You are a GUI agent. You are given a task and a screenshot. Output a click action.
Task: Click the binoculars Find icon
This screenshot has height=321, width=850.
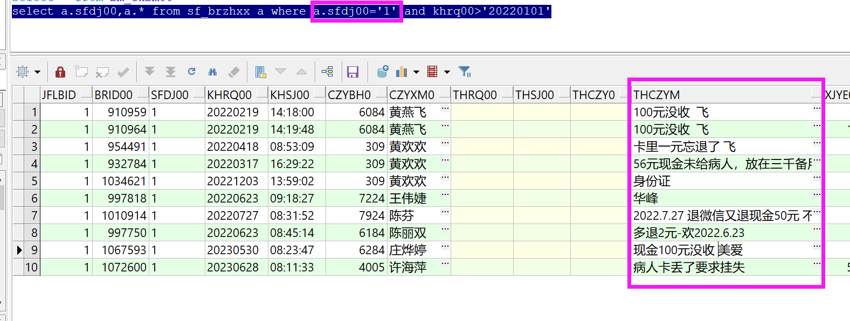(212, 72)
